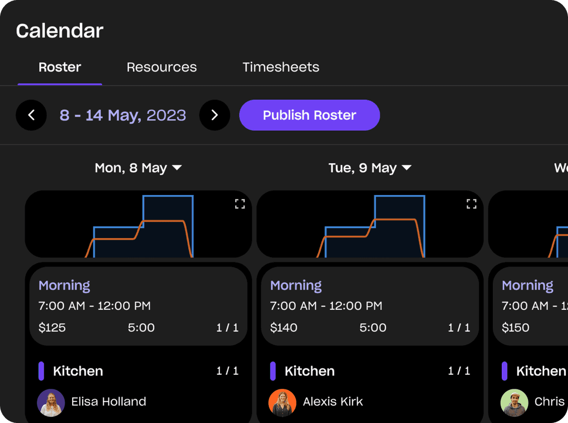
Task: Expand Tuesday's coverage chart fullscreen
Action: 471,204
